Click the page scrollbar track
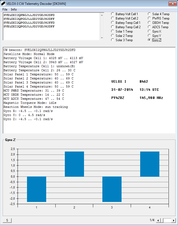178x225 pixels. pos(167,220)
